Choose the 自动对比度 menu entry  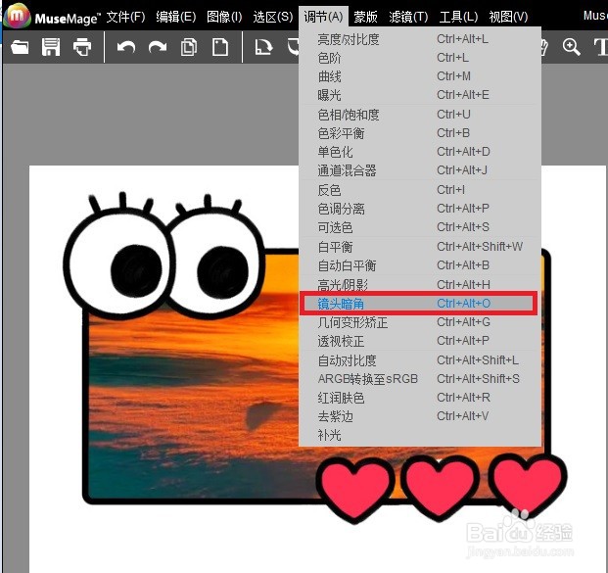420,360
